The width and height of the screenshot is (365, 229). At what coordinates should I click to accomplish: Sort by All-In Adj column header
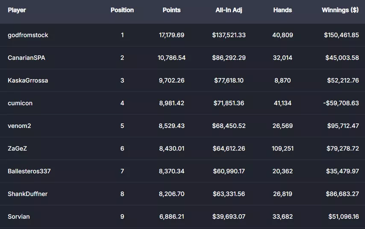point(229,10)
